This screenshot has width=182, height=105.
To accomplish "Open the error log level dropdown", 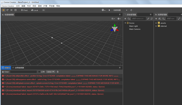I will point(51,72).
